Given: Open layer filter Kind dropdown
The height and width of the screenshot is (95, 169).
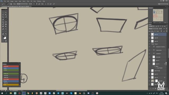Looking at the screenshot, I should coord(152,26).
